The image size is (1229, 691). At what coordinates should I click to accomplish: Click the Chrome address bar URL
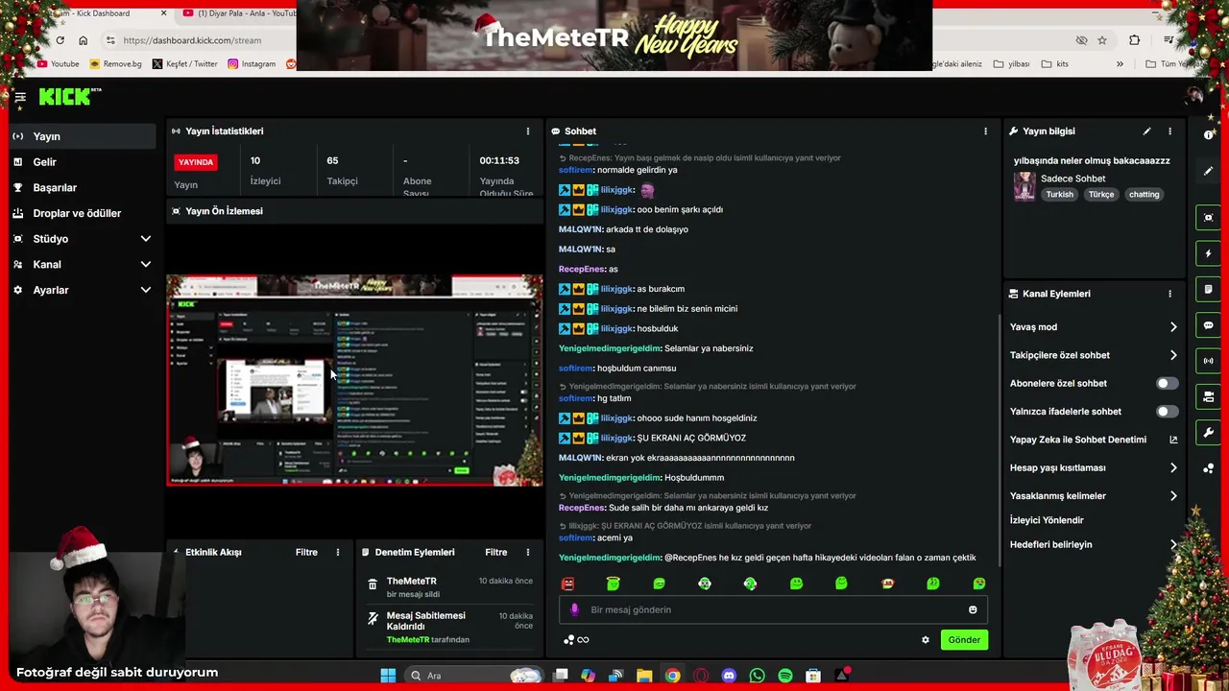[x=192, y=40]
